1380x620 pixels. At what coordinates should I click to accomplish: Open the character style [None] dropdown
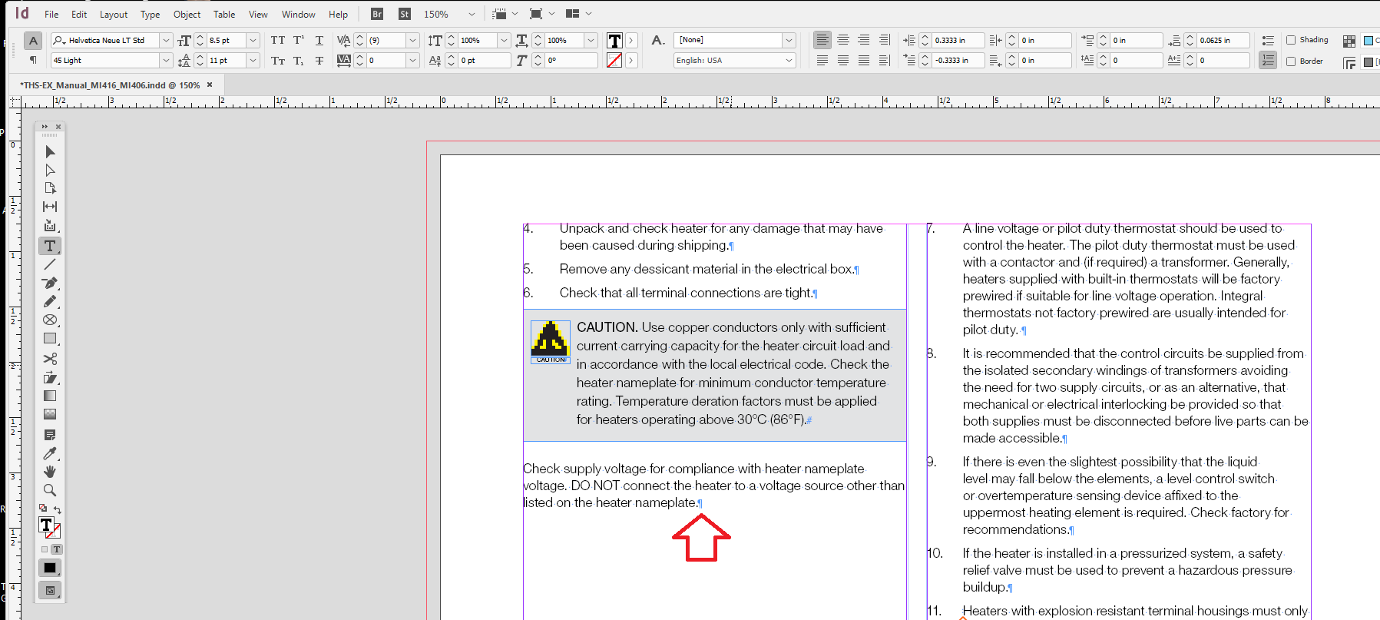tap(789, 40)
